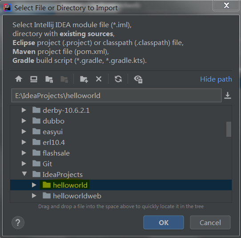Image resolution: width=241 pixels, height=238 pixels.
Task: Jump to the project directory icon
Action: 49,79
